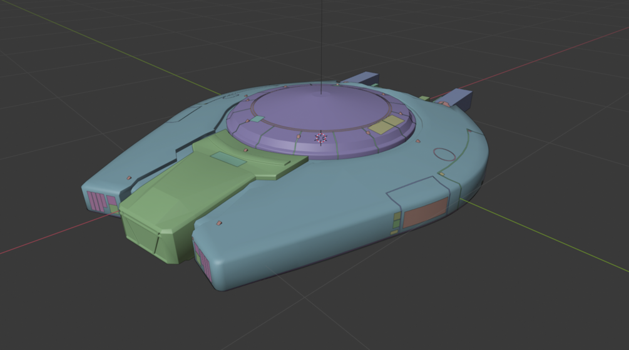The image size is (629, 350).
Task: Select the orange rectangular panel on the hull side
Action: point(425,212)
